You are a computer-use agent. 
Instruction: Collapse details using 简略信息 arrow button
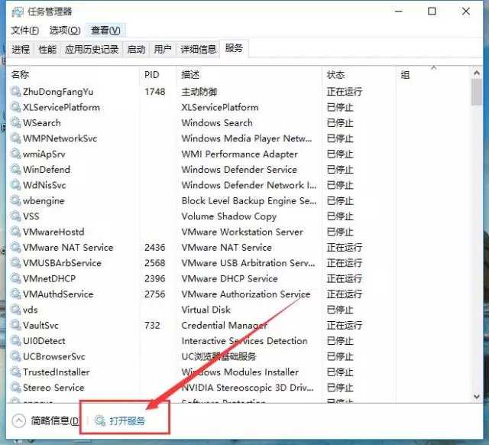click(19, 421)
